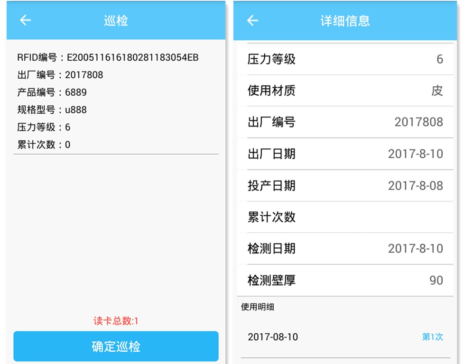Screen dimensions: 464x364
Task: Tap back arrow on 详细信息 screen
Action: [252, 20]
